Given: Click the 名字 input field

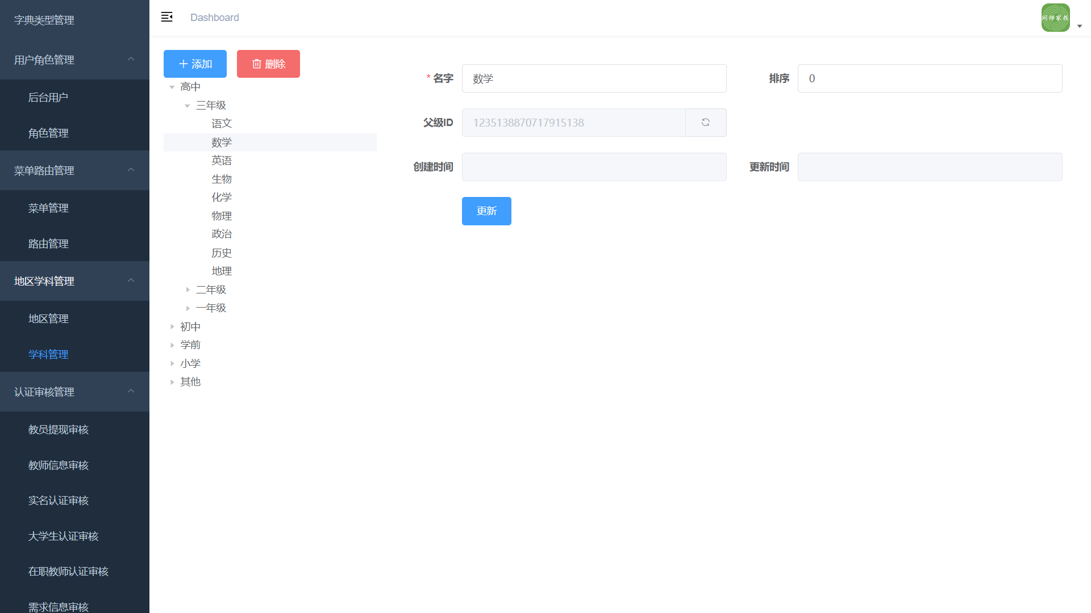Looking at the screenshot, I should click(594, 78).
